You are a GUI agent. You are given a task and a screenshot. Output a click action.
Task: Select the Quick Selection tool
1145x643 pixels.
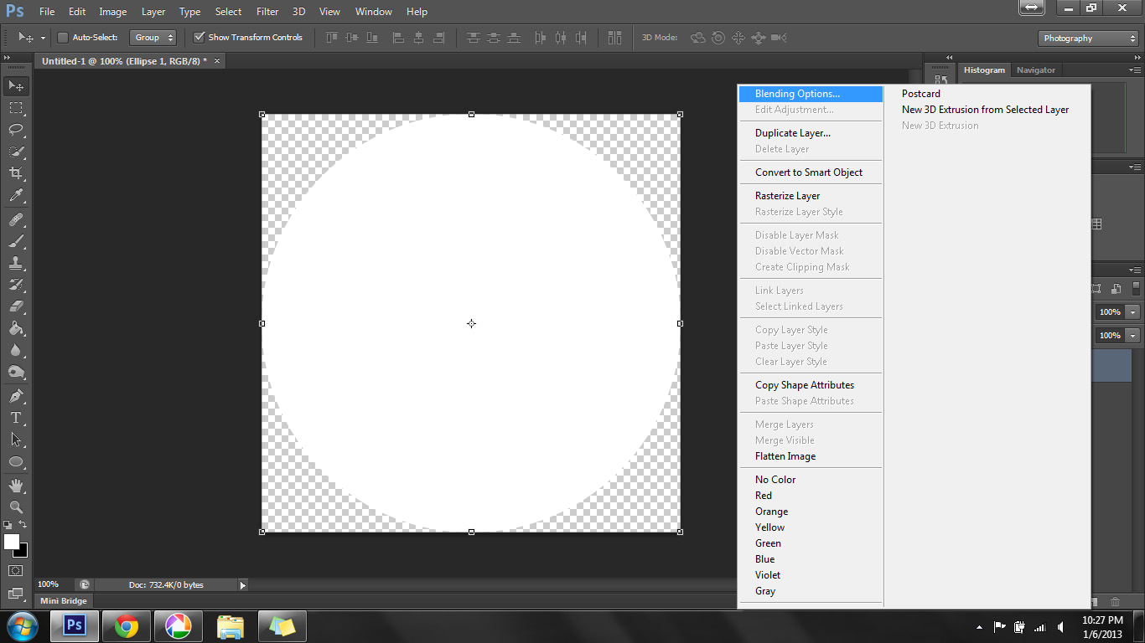[x=16, y=152]
